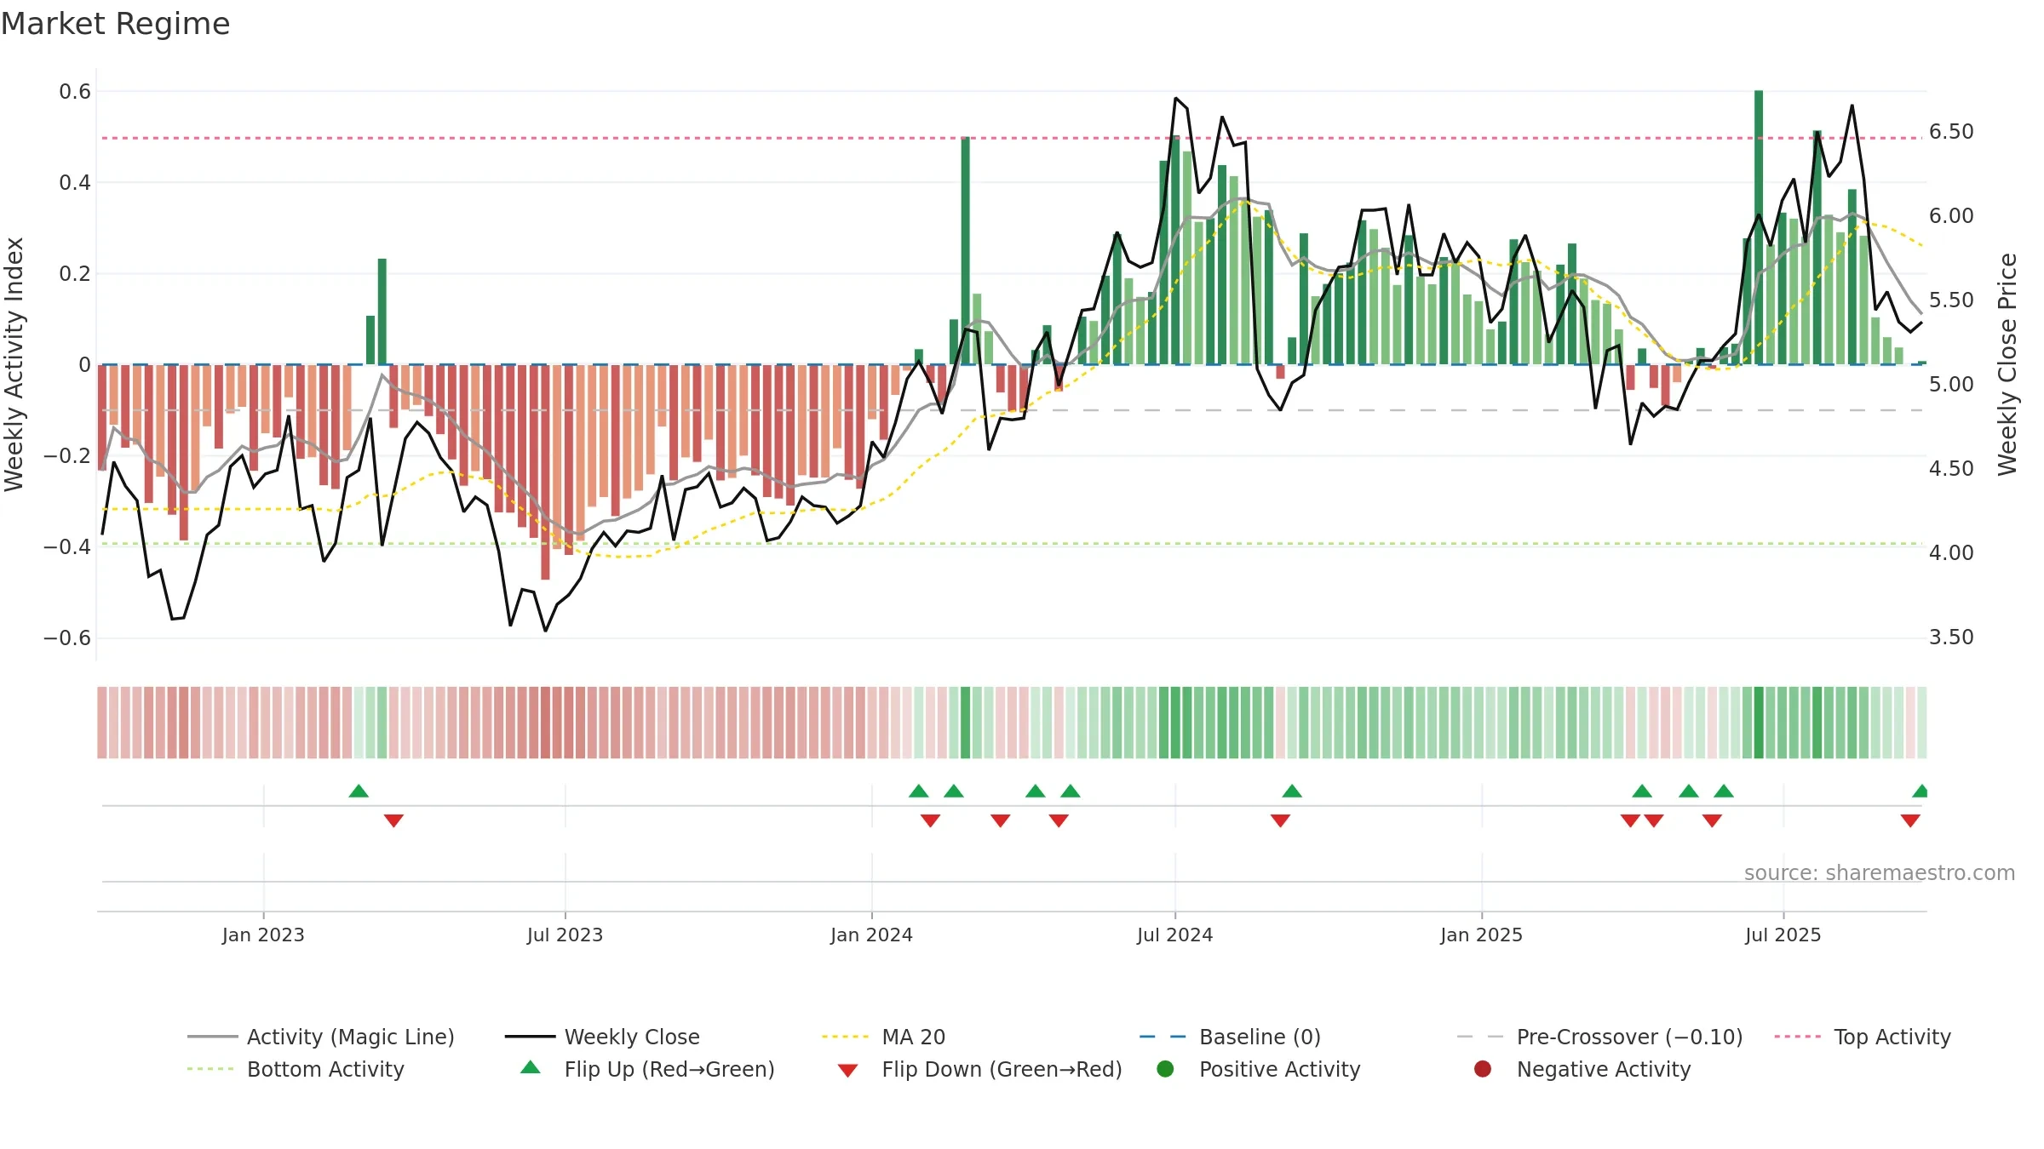Click the green Flip Up triangle legend icon

point(531,1067)
